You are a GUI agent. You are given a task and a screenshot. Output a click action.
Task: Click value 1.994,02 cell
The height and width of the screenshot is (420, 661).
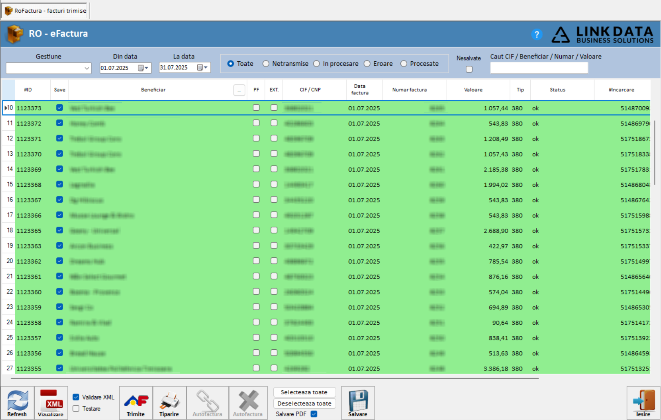[478, 185]
